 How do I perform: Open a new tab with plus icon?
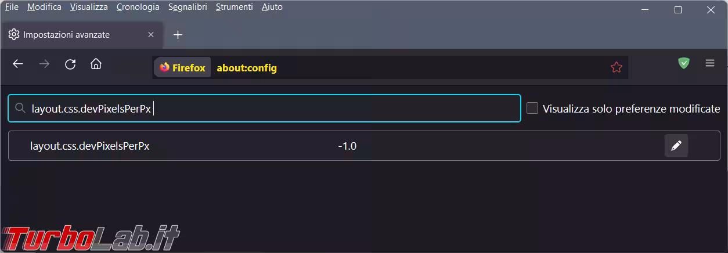178,35
